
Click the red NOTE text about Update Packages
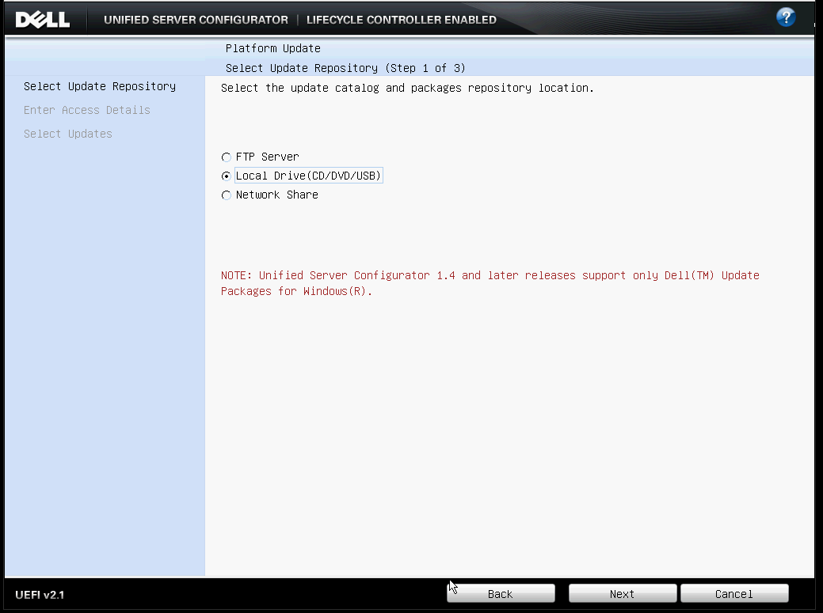click(490, 283)
